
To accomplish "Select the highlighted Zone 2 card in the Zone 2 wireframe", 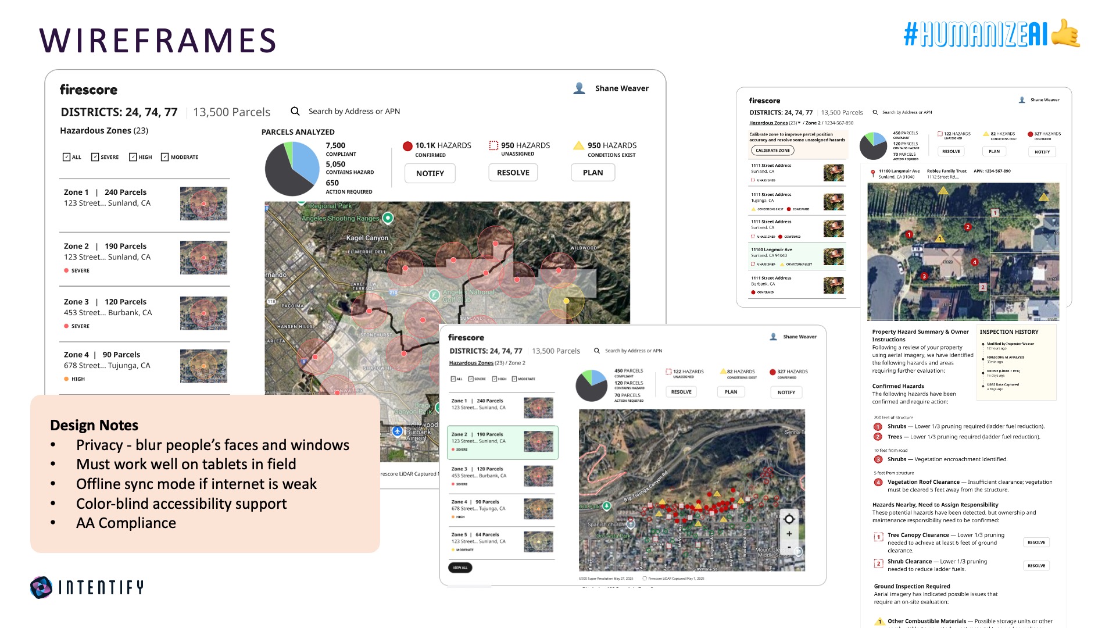I will (503, 443).
